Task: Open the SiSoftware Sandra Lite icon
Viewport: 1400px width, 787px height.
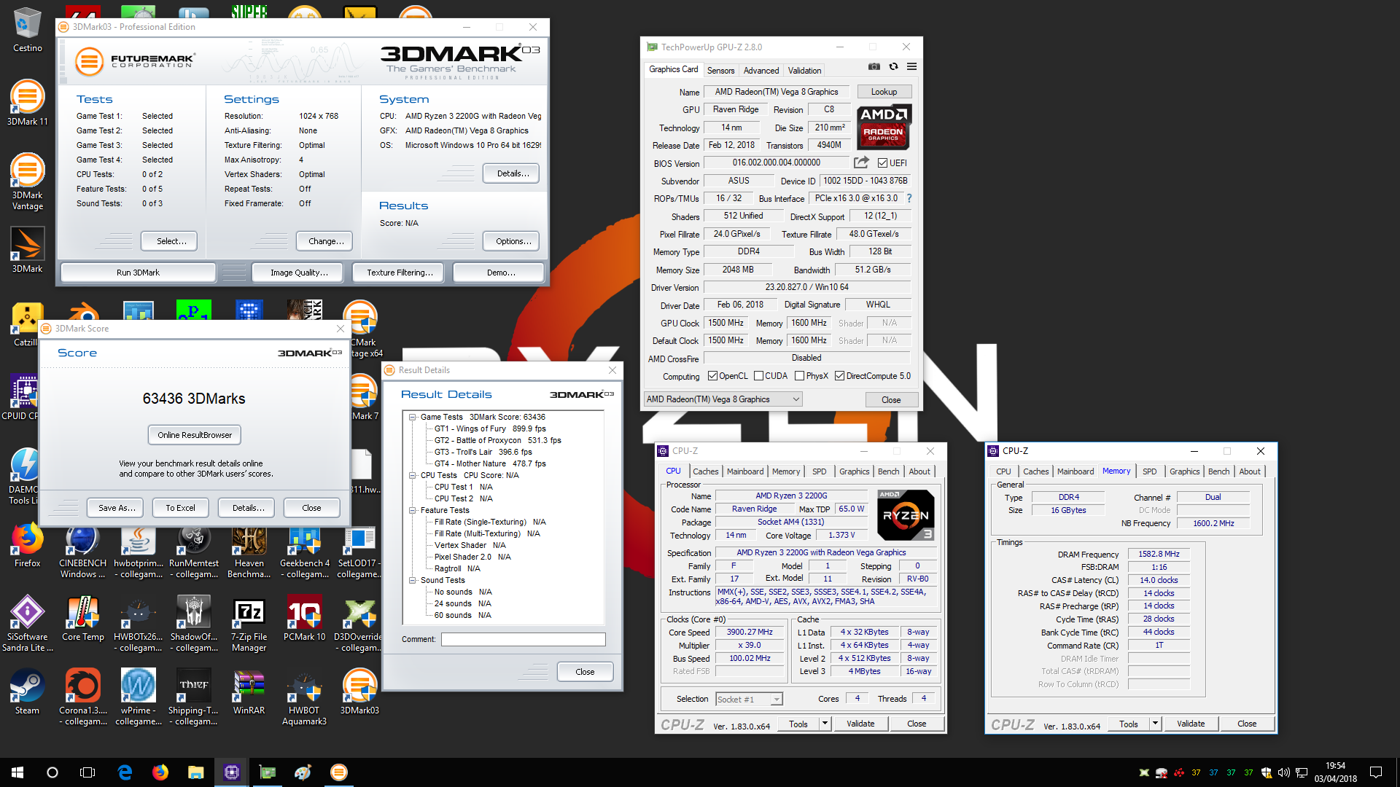Action: tap(27, 624)
